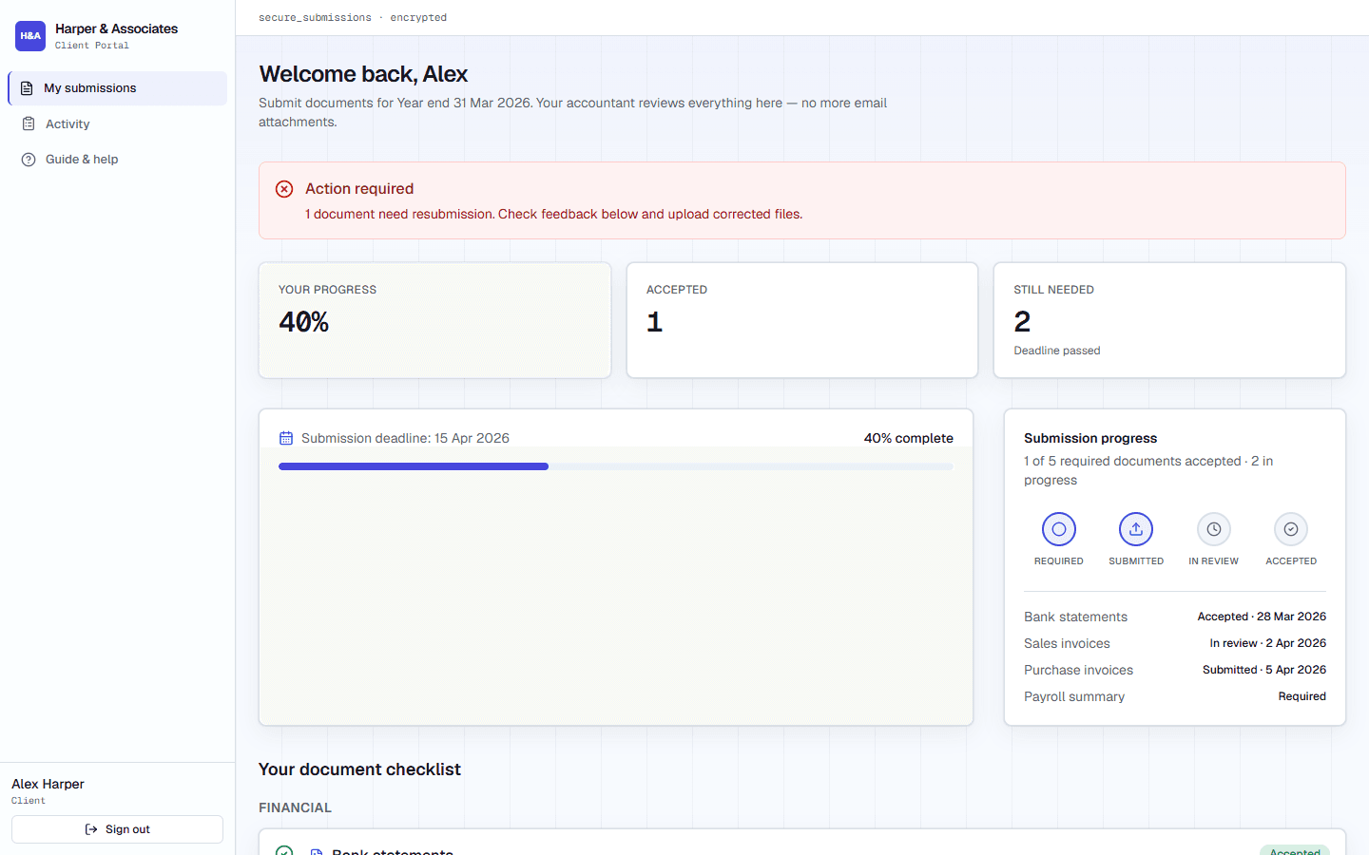Click the 'Sales invoices' progress row

[x=1175, y=643]
